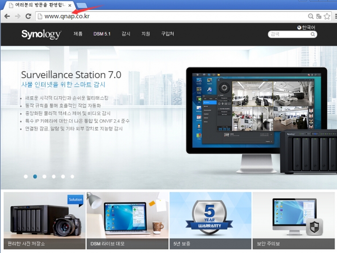
Task: Go back with the browser back arrow
Action: (x=7, y=16)
